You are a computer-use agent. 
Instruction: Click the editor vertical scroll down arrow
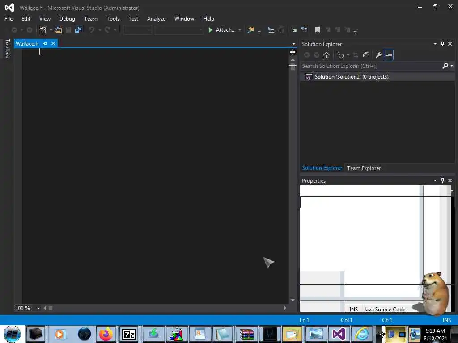(x=293, y=300)
